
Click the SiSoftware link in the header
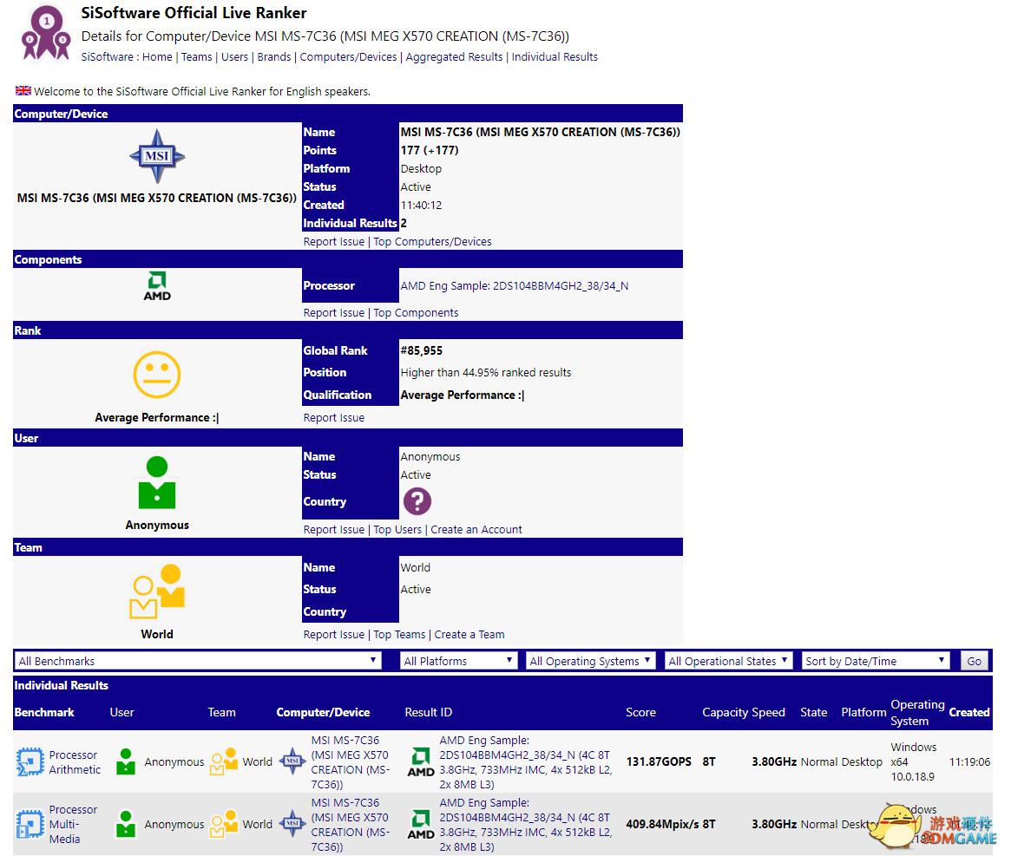107,56
